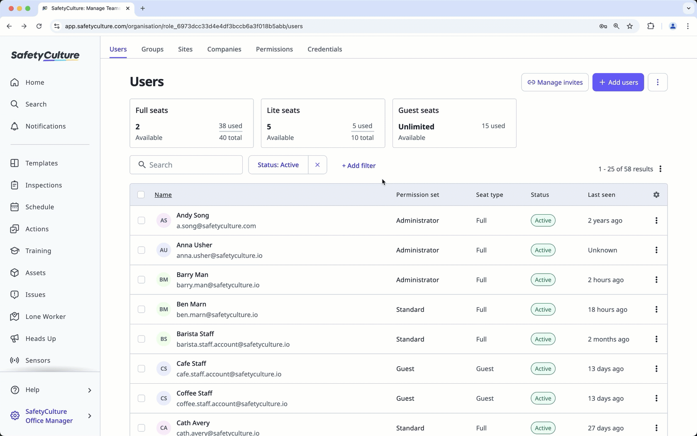This screenshot has height=436, width=697.
Task: Open Home from the sidebar
Action: (x=27, y=82)
